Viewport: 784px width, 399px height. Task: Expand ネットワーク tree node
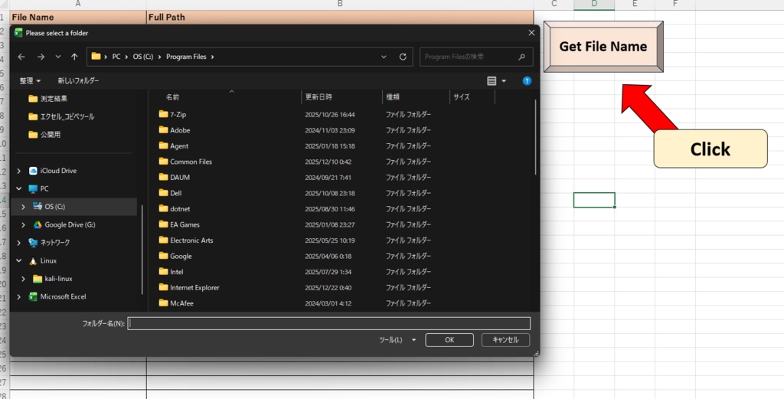coord(19,243)
